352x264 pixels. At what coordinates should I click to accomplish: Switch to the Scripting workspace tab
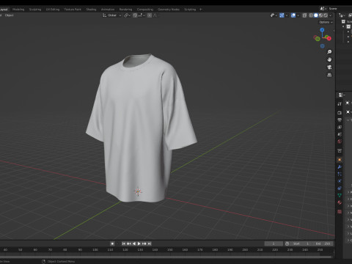coord(190,10)
